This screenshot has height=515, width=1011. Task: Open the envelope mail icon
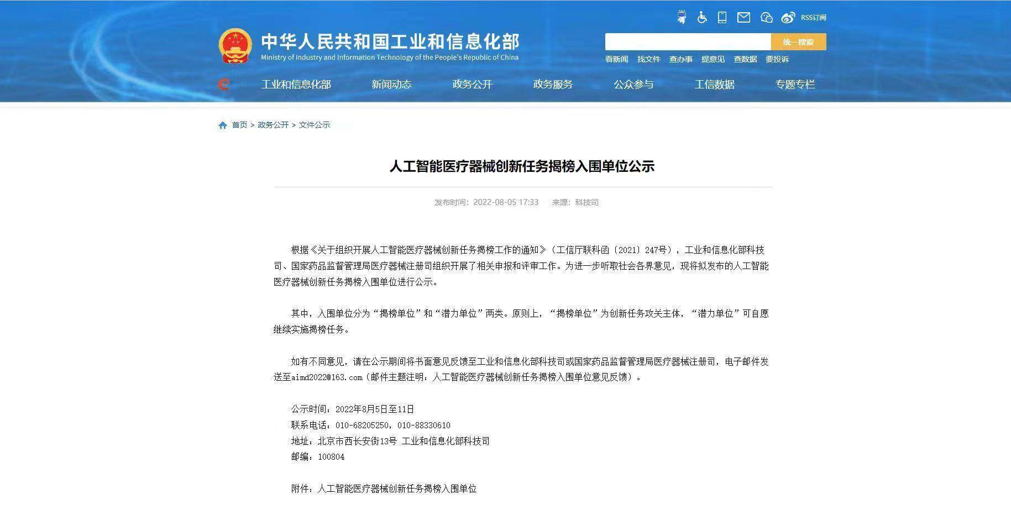(743, 18)
